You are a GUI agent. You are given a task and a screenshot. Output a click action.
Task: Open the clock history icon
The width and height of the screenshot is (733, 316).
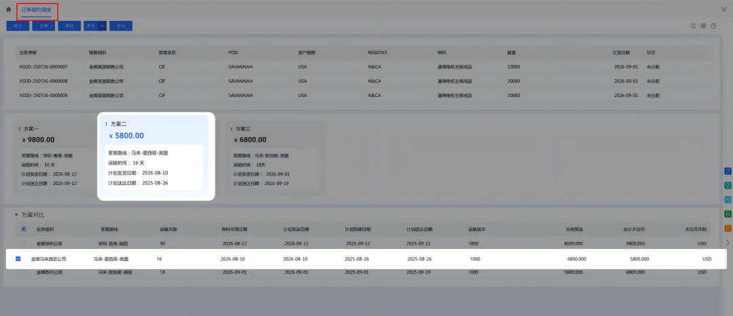713,26
